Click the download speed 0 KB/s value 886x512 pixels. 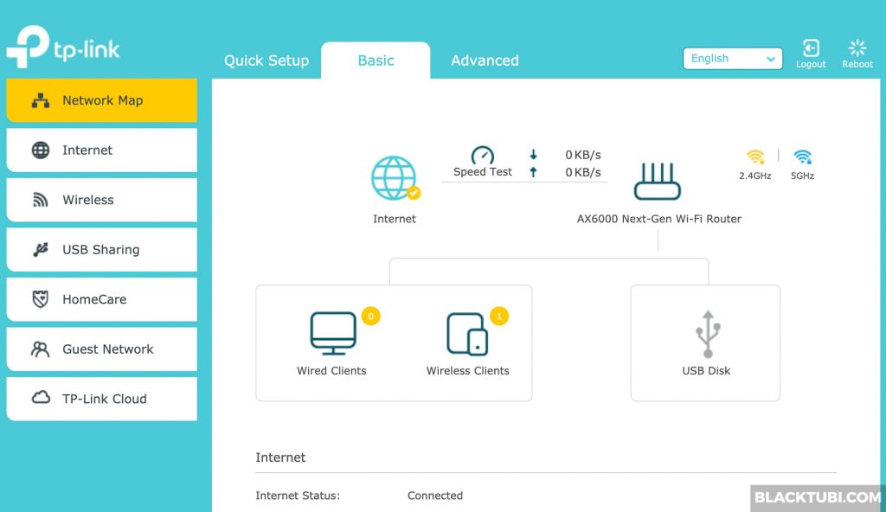583,155
